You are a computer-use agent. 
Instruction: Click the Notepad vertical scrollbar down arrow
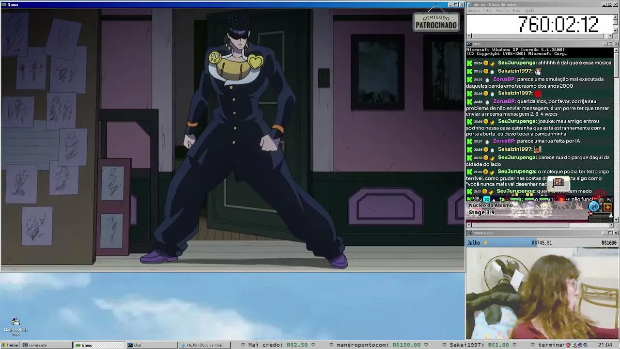[x=616, y=31]
